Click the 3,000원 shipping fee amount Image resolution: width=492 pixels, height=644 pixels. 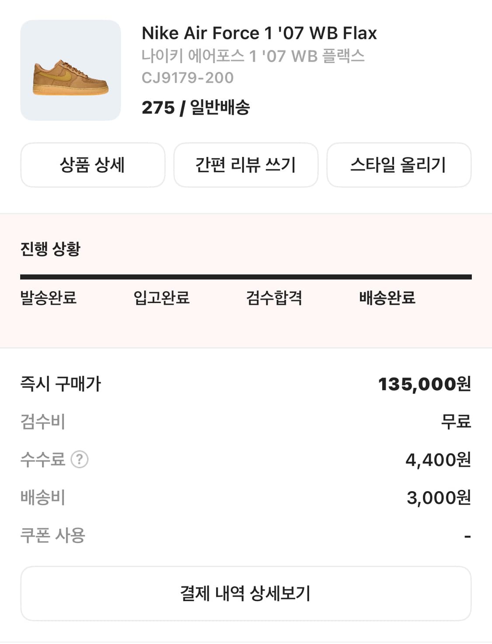[x=439, y=498]
